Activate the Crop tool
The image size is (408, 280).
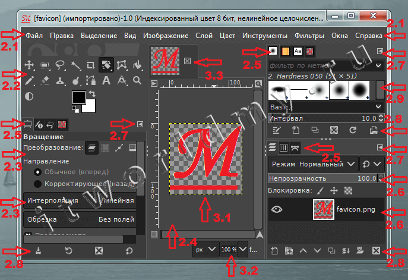pos(91,65)
